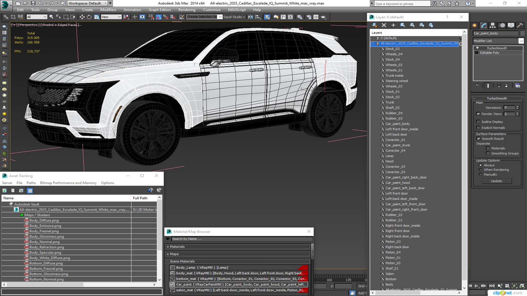
Task: Click the Mirror tool icon
Action: click(x=250, y=17)
